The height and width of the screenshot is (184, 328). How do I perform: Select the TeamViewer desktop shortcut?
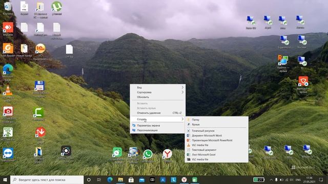click(x=8, y=153)
